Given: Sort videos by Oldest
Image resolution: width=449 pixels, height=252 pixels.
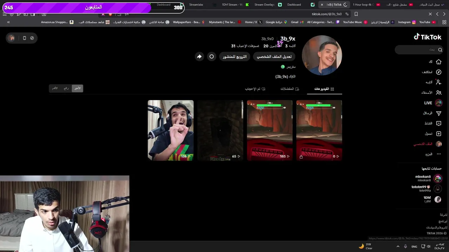Looking at the screenshot, I should [55, 88].
